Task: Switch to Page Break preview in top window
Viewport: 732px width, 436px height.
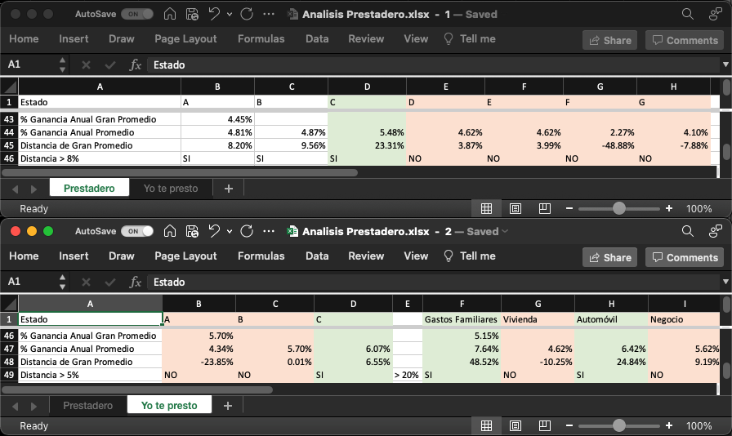Action: [x=544, y=209]
